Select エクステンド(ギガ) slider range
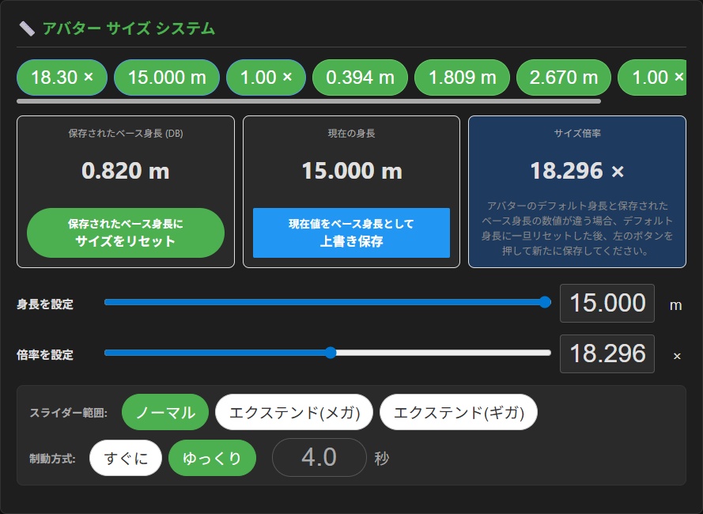The width and height of the screenshot is (703, 514). (x=459, y=412)
